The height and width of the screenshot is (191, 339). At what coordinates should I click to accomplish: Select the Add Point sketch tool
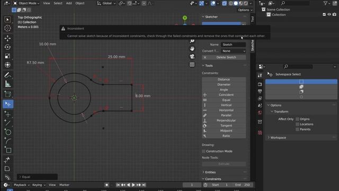click(x=7, y=114)
